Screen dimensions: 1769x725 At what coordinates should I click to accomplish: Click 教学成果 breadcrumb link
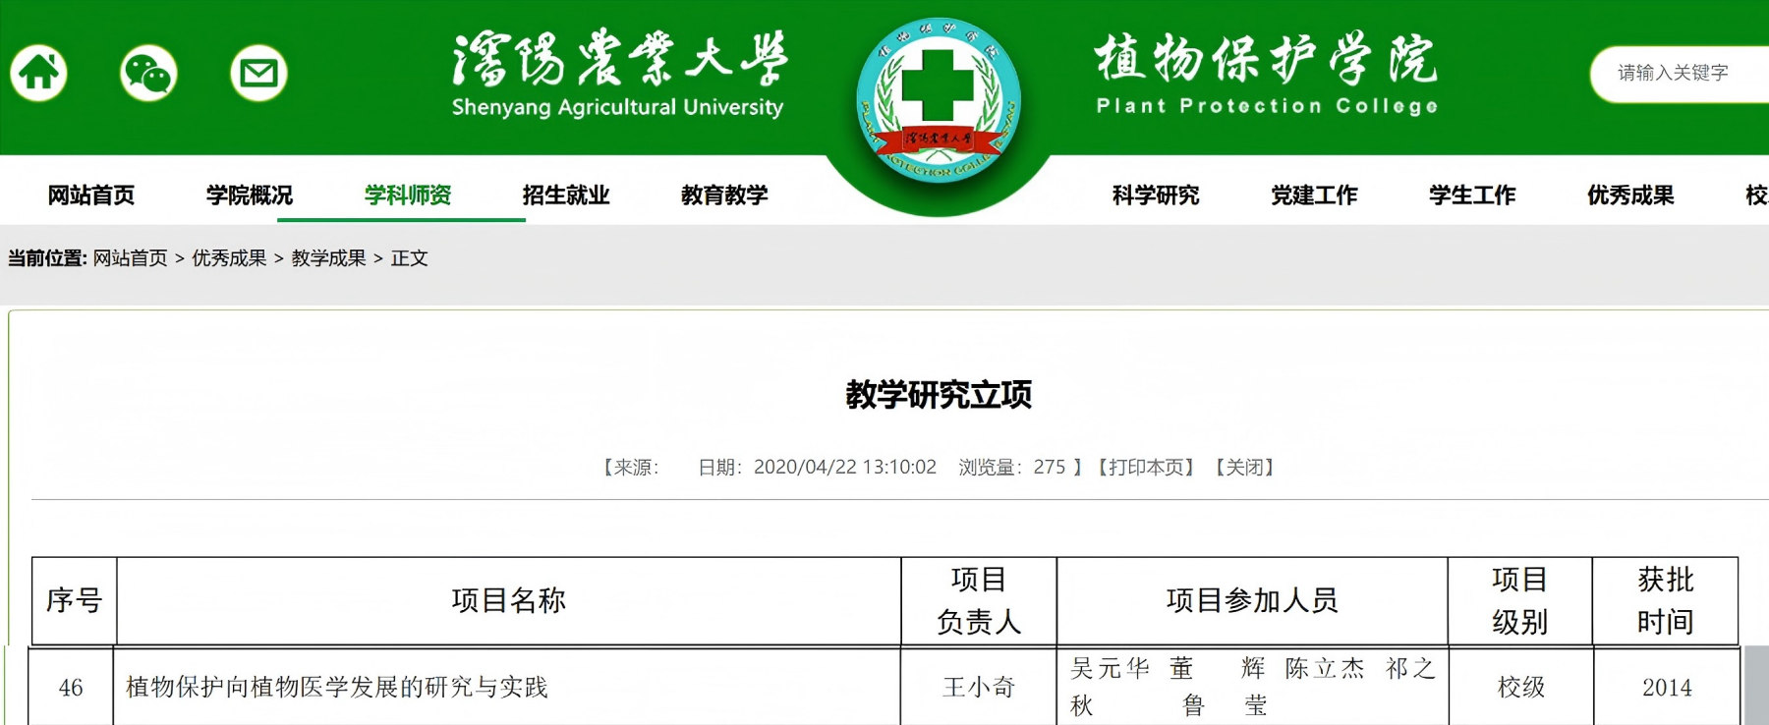tap(328, 258)
